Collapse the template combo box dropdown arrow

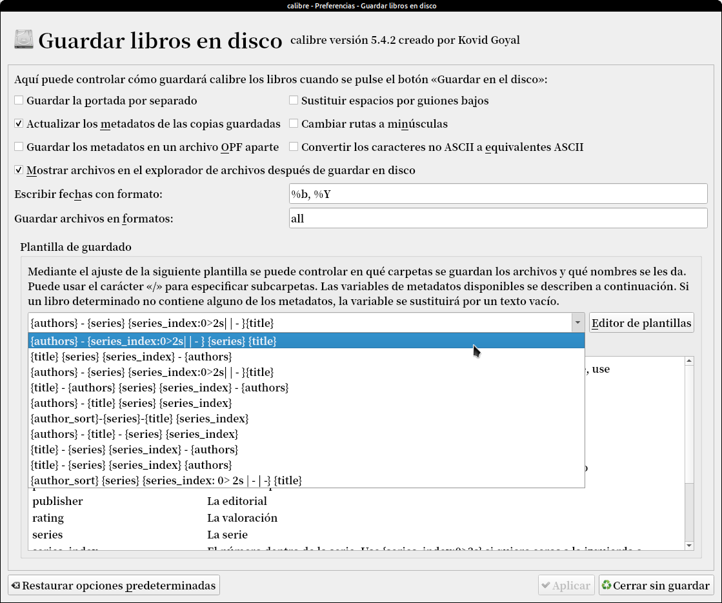click(577, 322)
